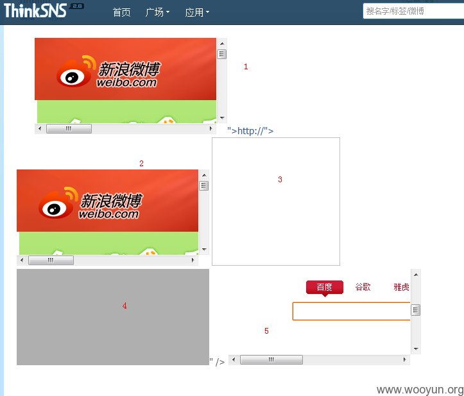Click weibo logo in second iframe
This screenshot has height=396, width=464.
tap(90, 203)
